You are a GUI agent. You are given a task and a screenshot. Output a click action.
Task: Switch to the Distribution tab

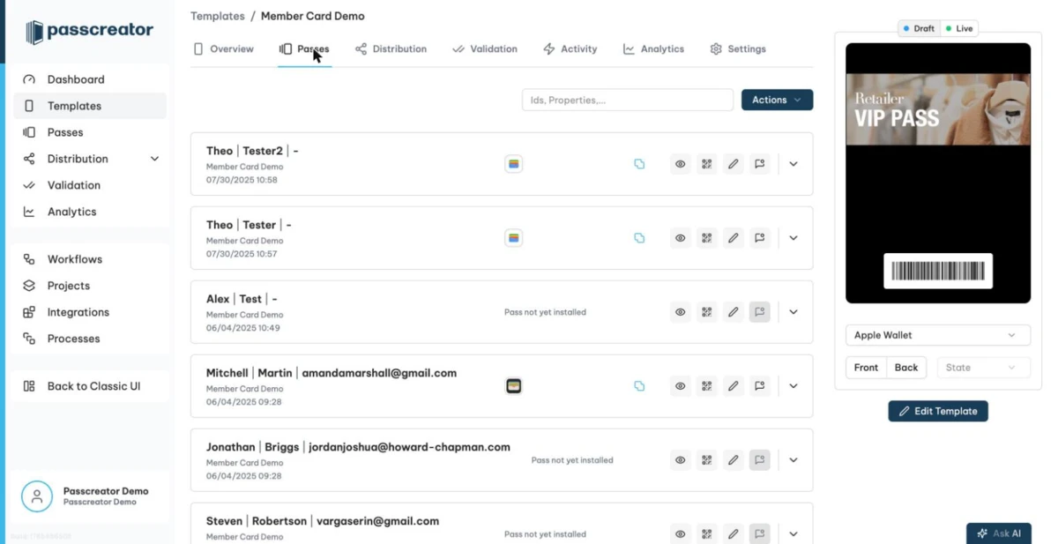[x=391, y=49]
